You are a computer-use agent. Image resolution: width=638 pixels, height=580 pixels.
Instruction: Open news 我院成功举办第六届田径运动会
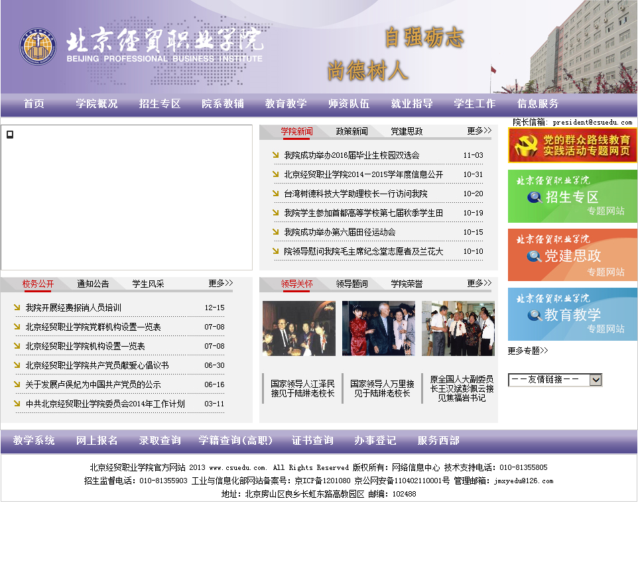click(x=340, y=232)
